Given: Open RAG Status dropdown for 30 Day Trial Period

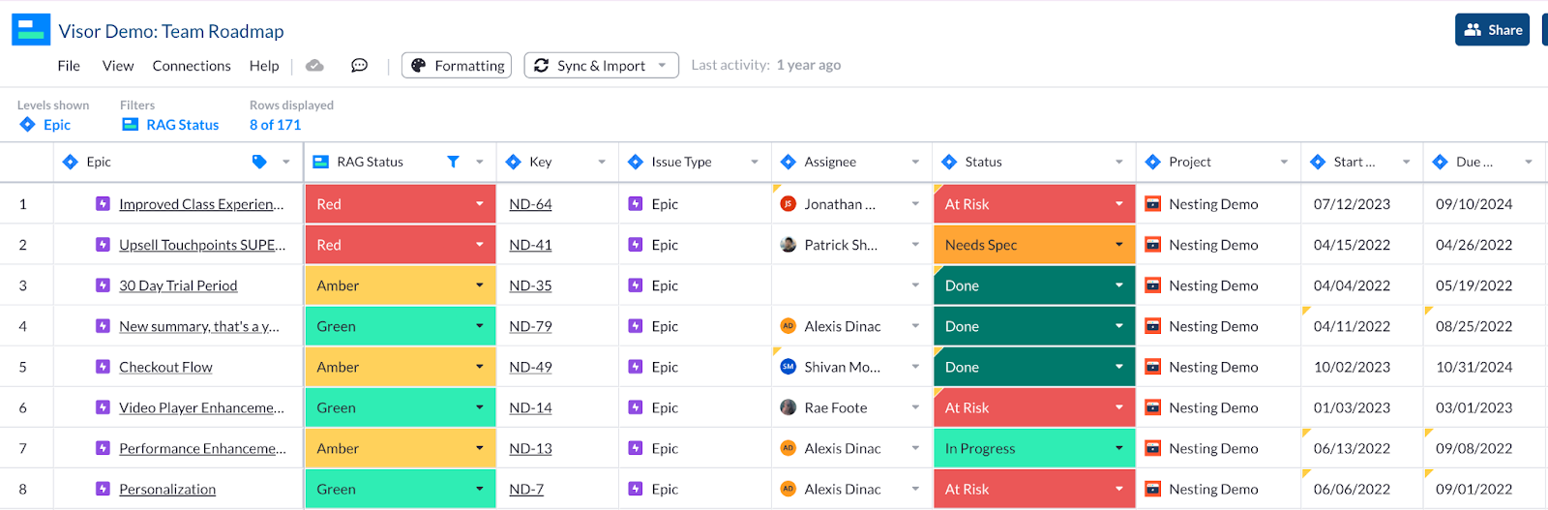Looking at the screenshot, I should [x=480, y=285].
